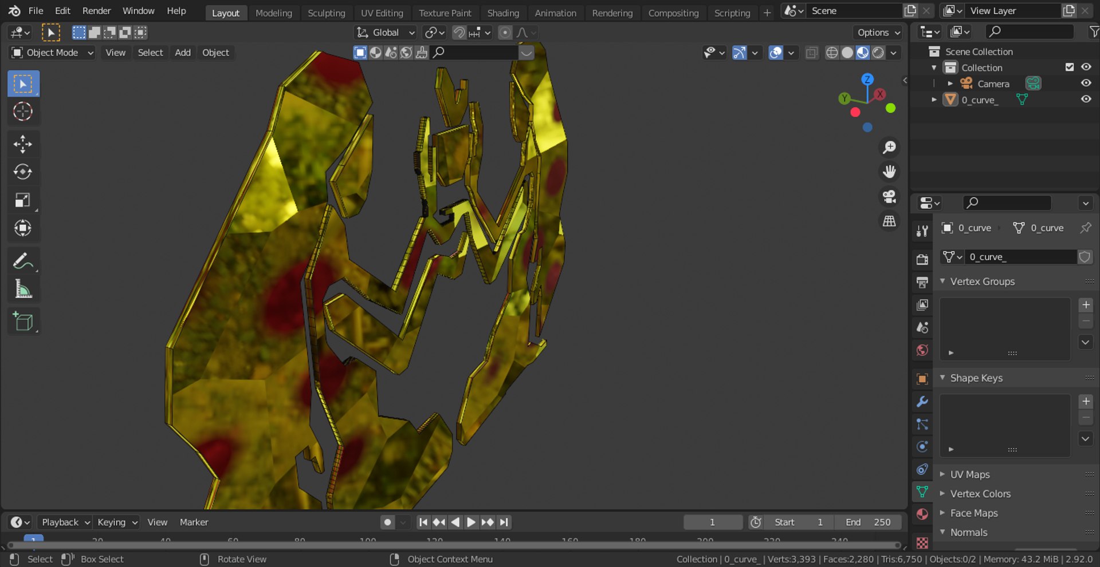Screen dimensions: 1100x567
Task: Open the Keying dropdown
Action: click(116, 522)
